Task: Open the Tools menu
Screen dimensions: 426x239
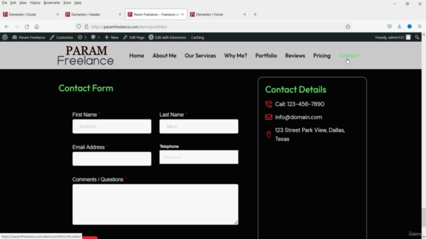Action: click(x=67, y=3)
